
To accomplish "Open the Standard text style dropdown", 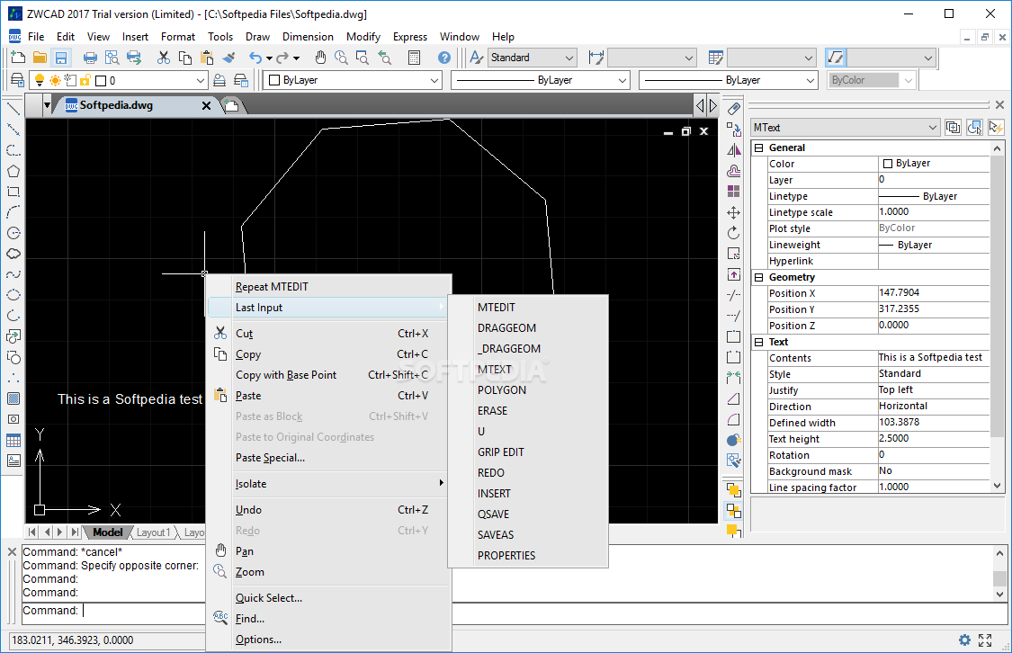I will pyautogui.click(x=568, y=58).
